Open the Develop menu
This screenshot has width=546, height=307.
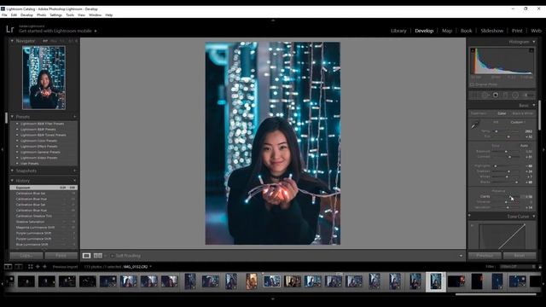point(26,15)
